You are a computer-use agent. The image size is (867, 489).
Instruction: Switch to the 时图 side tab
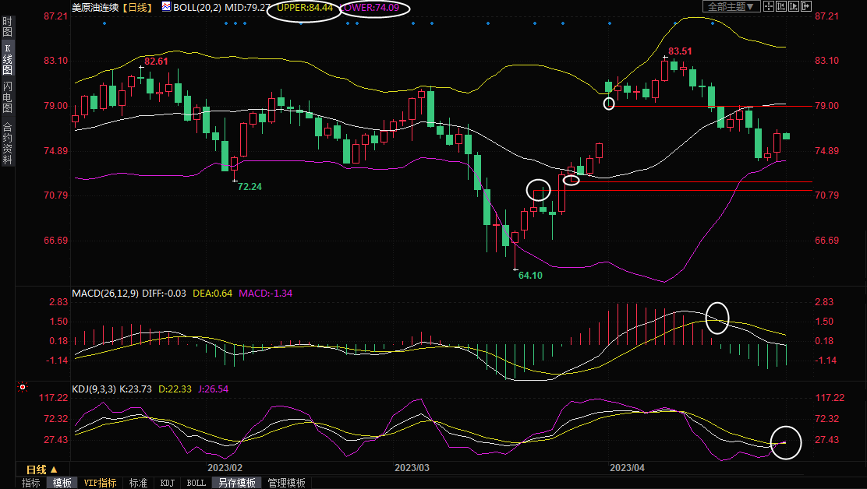tap(7, 26)
